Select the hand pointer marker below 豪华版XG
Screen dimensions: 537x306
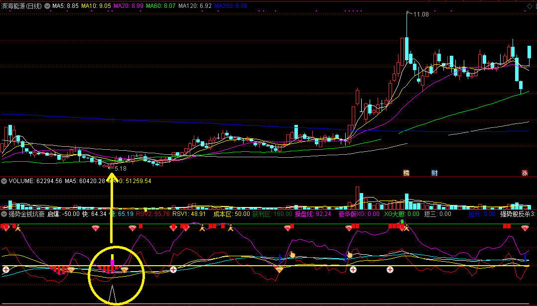[x=349, y=254]
